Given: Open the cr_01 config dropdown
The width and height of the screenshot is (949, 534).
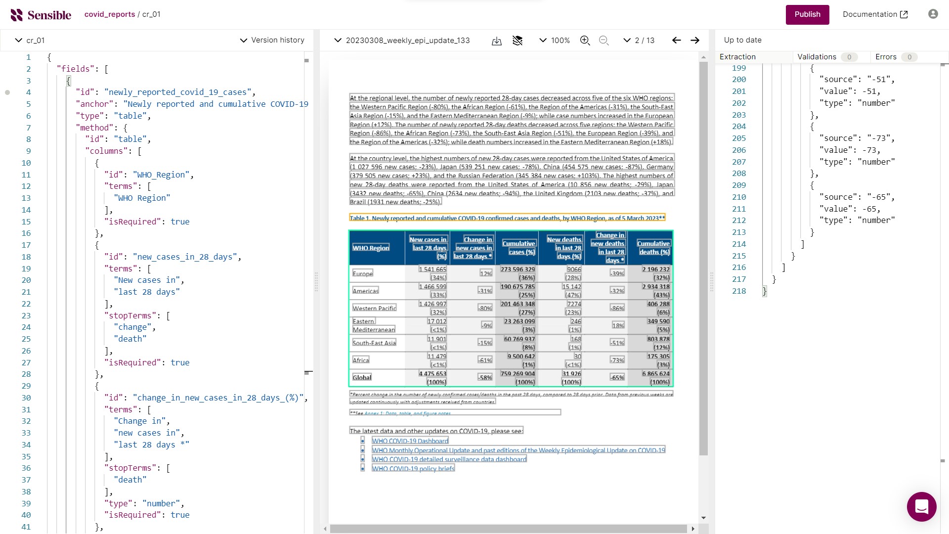Looking at the screenshot, I should (x=30, y=41).
